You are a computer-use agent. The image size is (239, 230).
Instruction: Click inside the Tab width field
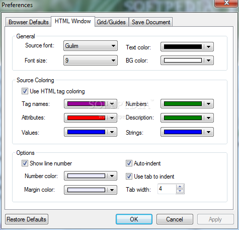167,189
